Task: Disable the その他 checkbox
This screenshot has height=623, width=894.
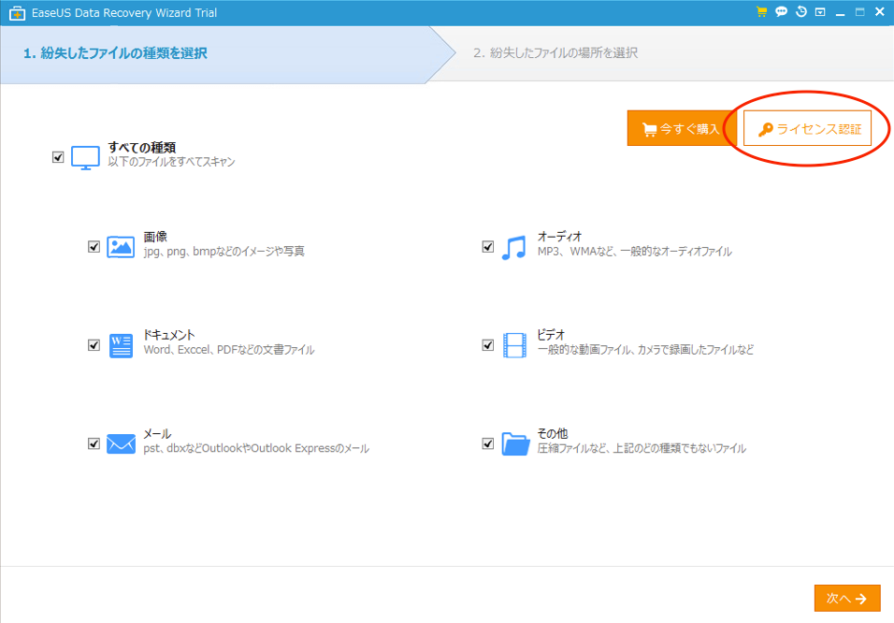Action: click(487, 443)
